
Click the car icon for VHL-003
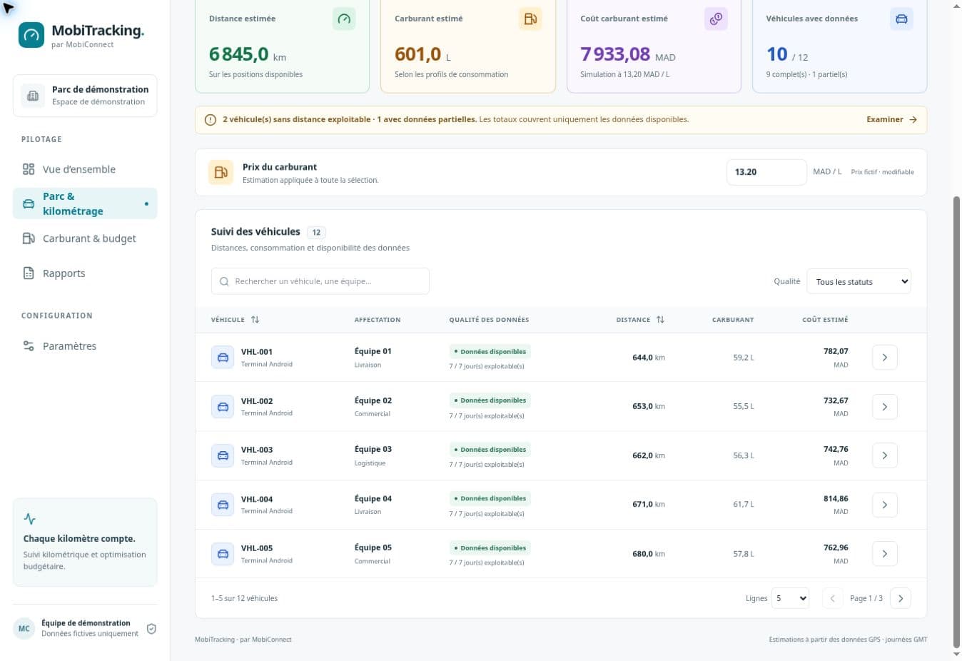click(223, 455)
